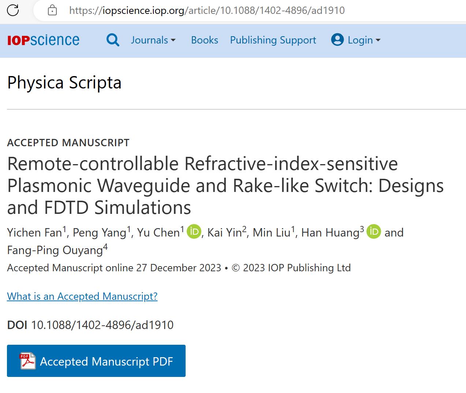The width and height of the screenshot is (466, 393).
Task: Click author name Fang-Ping Ouyang
Action: click(55, 250)
